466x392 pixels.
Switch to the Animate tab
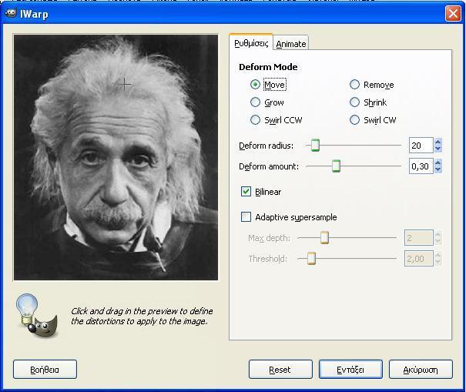point(291,44)
